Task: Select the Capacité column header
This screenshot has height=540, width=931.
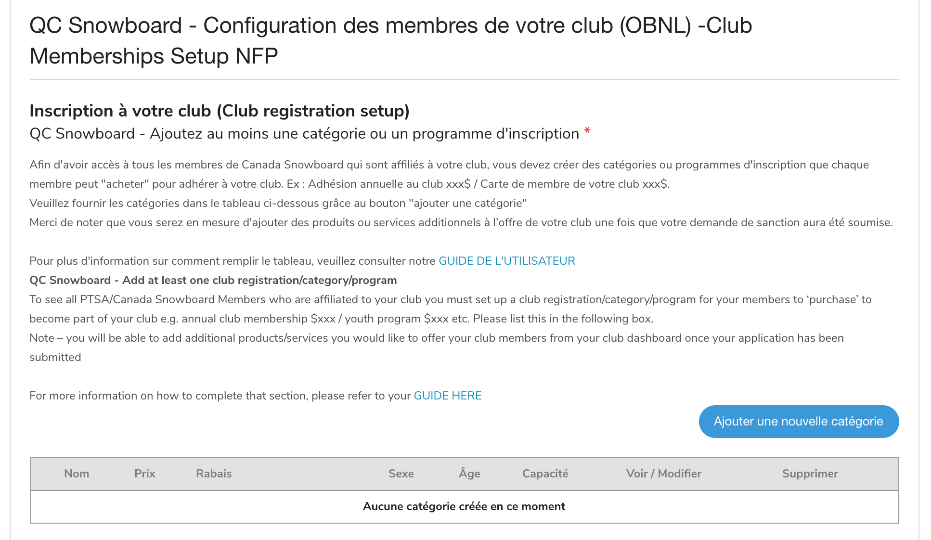Action: tap(545, 474)
